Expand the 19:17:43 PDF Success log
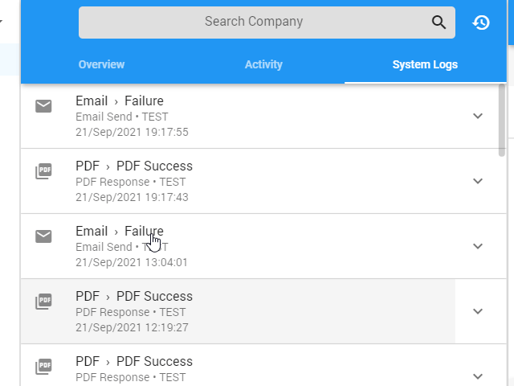This screenshot has width=514, height=386. tap(478, 181)
